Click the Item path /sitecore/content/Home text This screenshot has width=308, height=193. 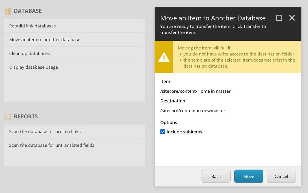coord(195,91)
